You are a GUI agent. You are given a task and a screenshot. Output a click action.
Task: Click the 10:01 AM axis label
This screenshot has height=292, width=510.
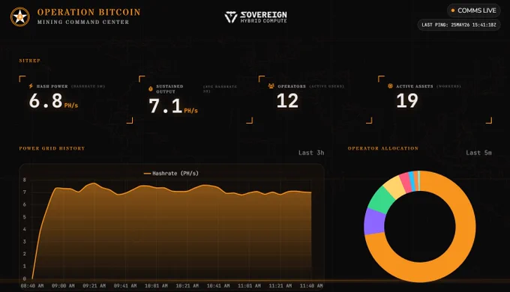[156, 286]
